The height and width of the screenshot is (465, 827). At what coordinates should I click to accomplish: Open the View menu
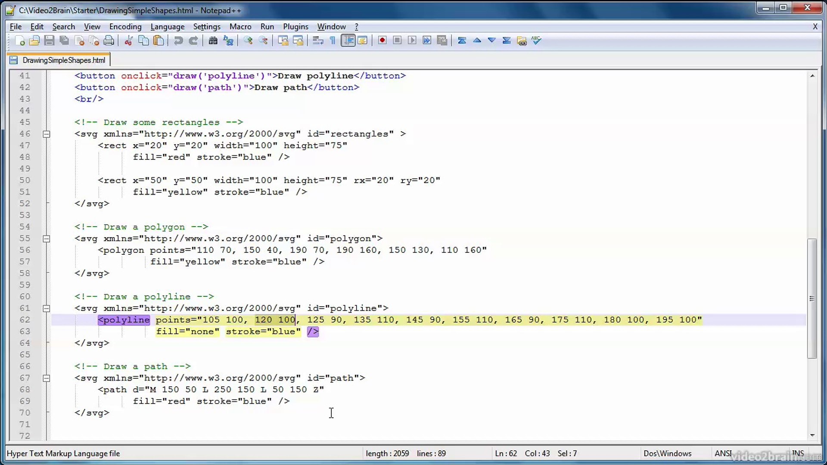[x=92, y=27]
